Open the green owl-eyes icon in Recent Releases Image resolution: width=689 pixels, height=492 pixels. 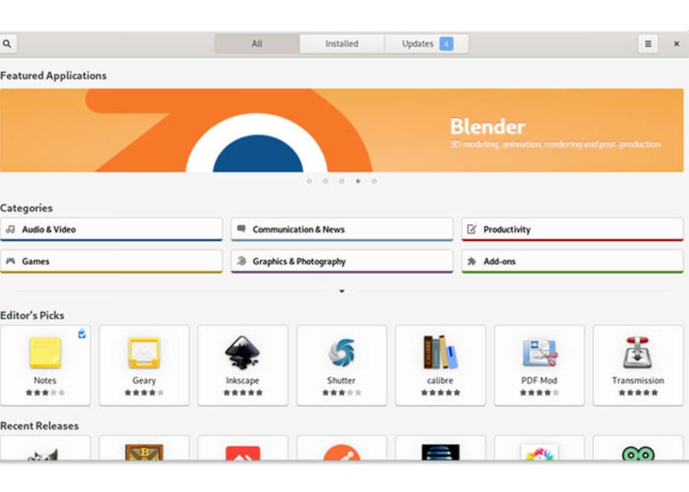[x=638, y=454]
